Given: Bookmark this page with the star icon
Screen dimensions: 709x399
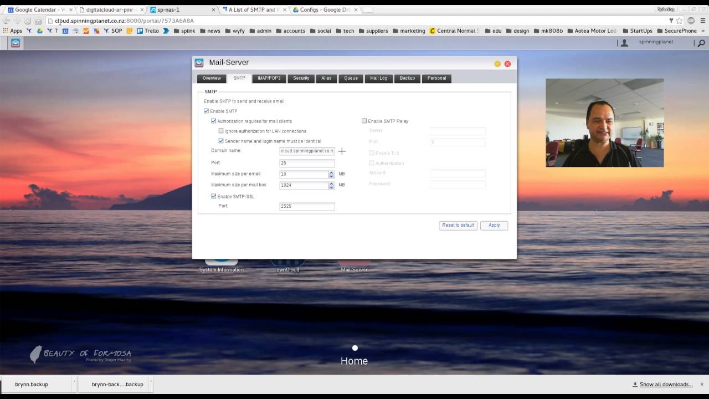Looking at the screenshot, I should (680, 21).
